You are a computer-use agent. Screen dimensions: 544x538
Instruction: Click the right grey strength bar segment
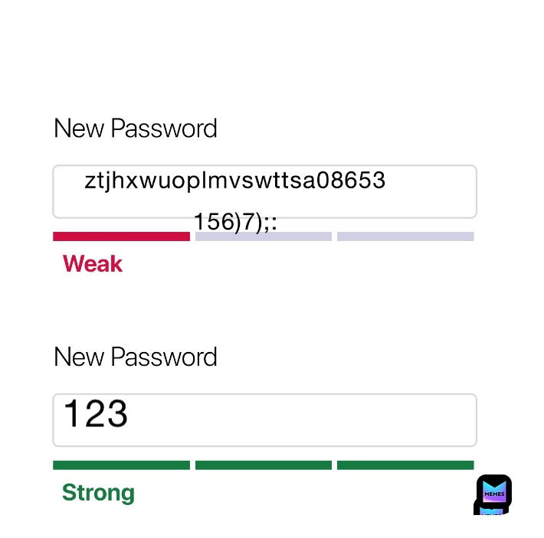(405, 236)
